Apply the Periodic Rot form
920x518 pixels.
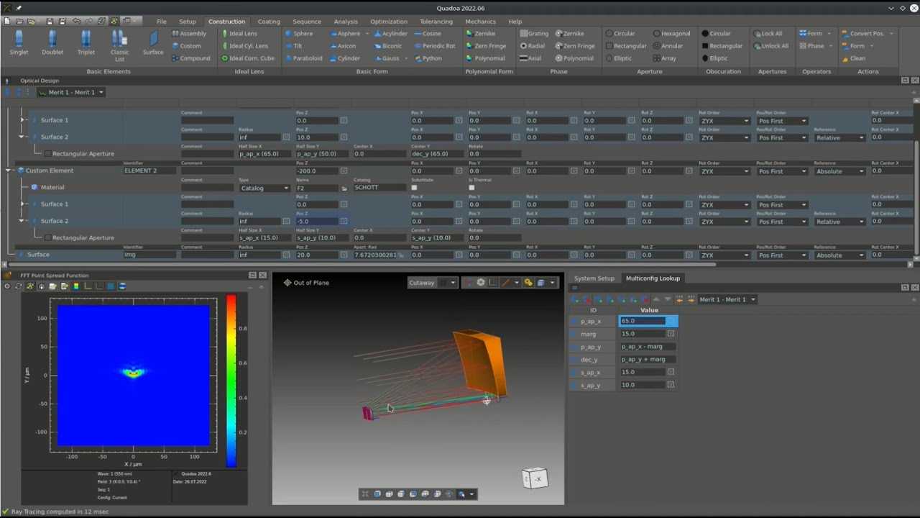[434, 46]
